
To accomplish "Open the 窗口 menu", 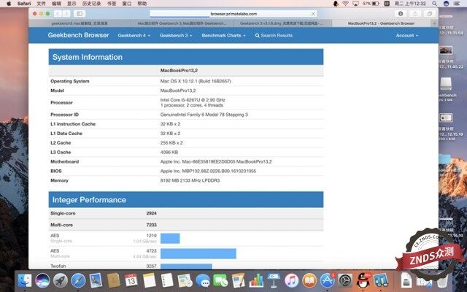I will 127,4.
